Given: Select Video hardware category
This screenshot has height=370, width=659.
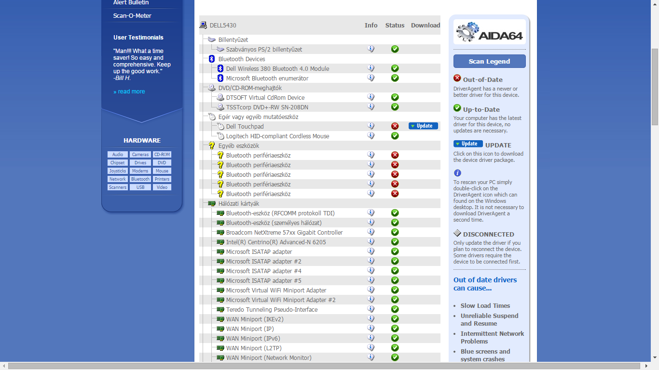Looking at the screenshot, I should (x=162, y=187).
